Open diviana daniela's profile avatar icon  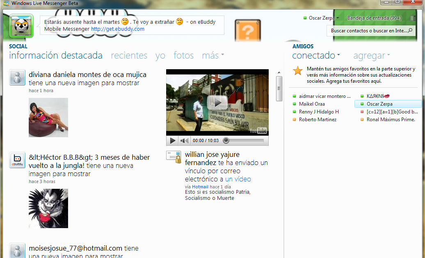(17, 77)
